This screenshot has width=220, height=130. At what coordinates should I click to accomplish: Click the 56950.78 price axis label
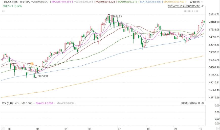(214, 60)
